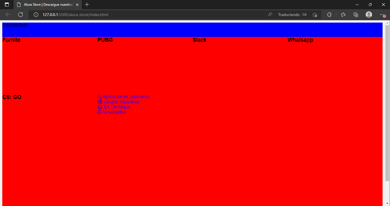Screen dimensions: 390x206
Task: Click bell icon beside Novedades
Action: click(99, 112)
